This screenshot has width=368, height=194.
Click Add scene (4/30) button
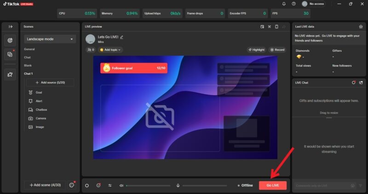(45, 185)
